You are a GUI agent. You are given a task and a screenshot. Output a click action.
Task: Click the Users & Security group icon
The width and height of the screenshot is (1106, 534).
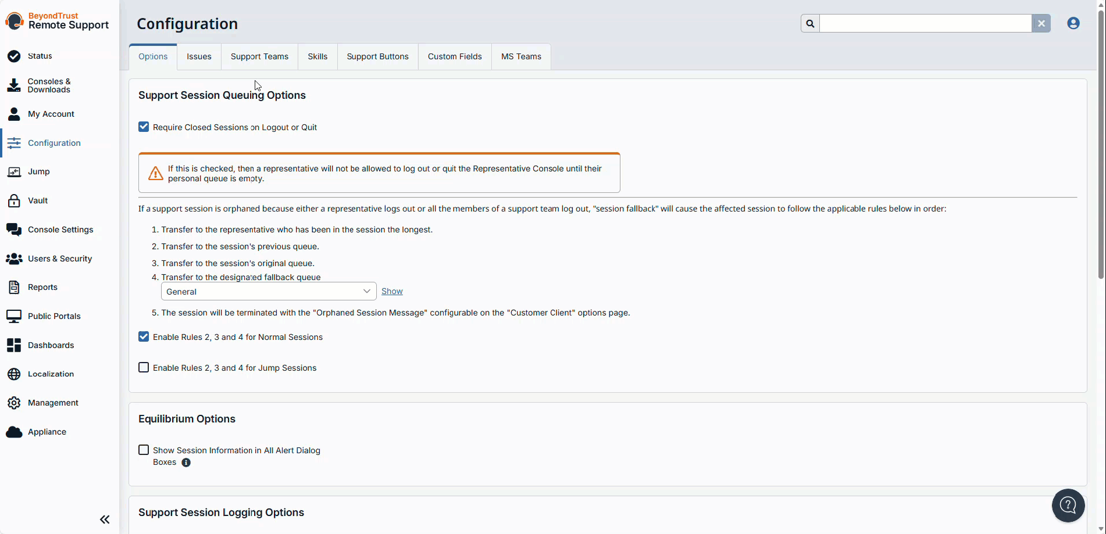tap(14, 259)
